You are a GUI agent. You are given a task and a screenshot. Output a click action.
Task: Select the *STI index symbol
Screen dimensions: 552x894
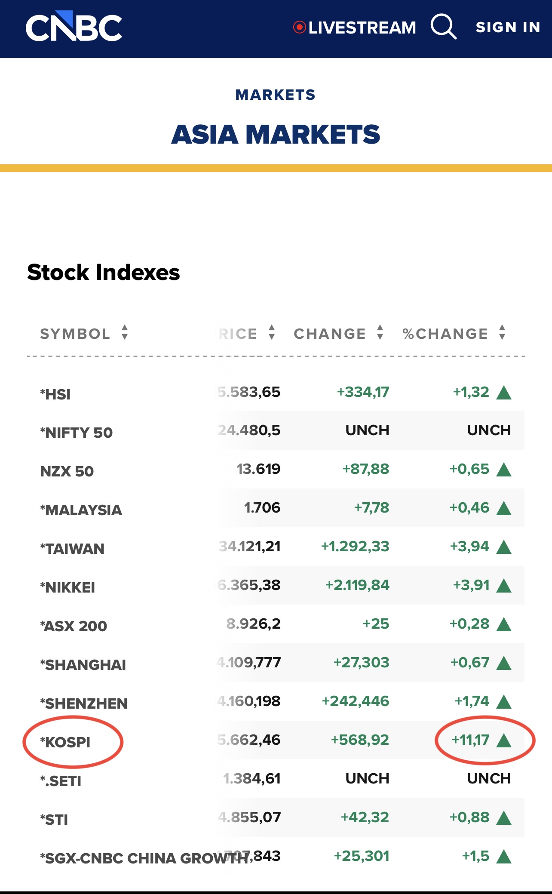(54, 820)
